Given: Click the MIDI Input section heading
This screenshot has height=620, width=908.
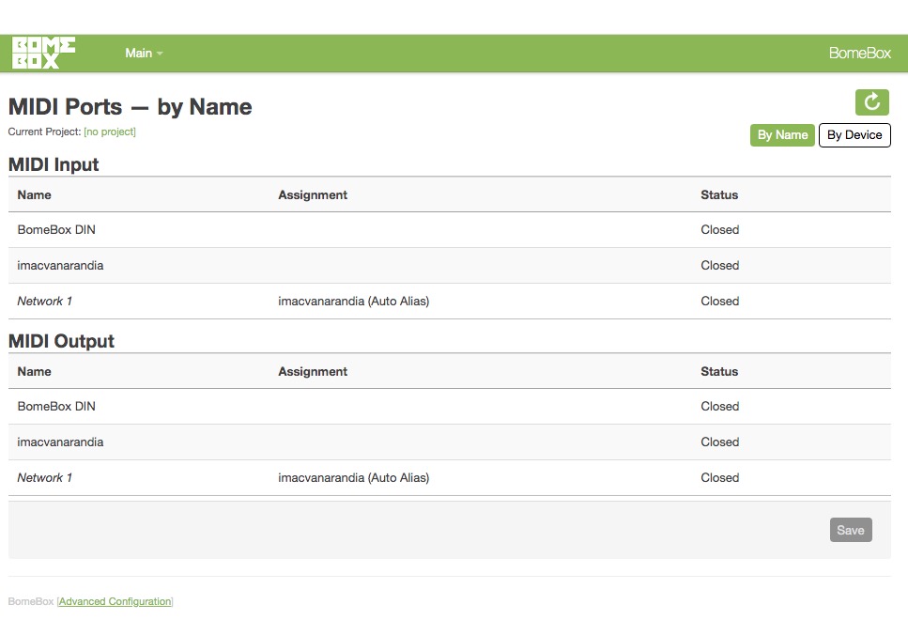Looking at the screenshot, I should 54,164.
